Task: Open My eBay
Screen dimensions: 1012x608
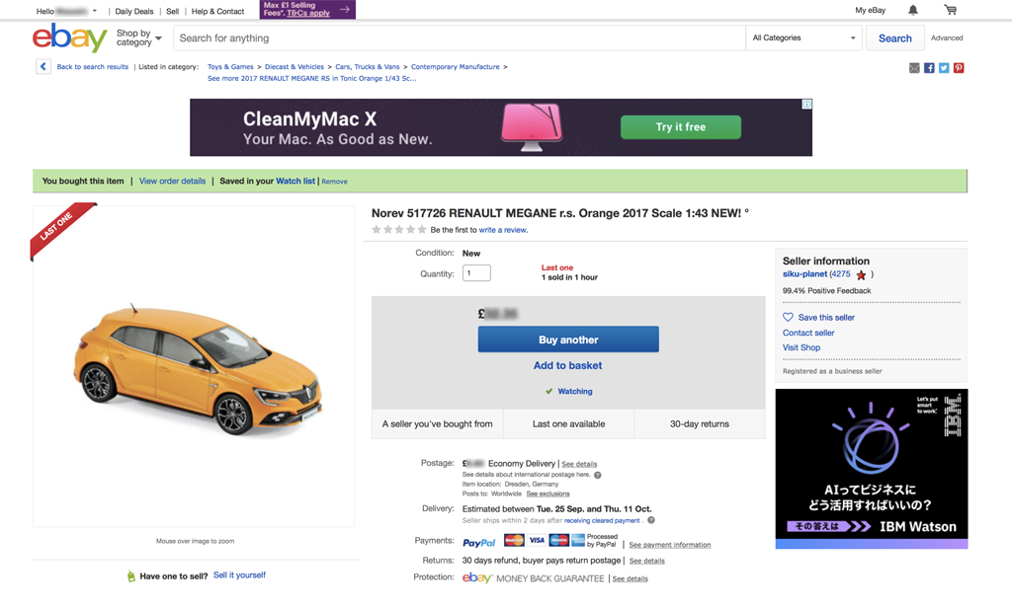Action: 870,10
